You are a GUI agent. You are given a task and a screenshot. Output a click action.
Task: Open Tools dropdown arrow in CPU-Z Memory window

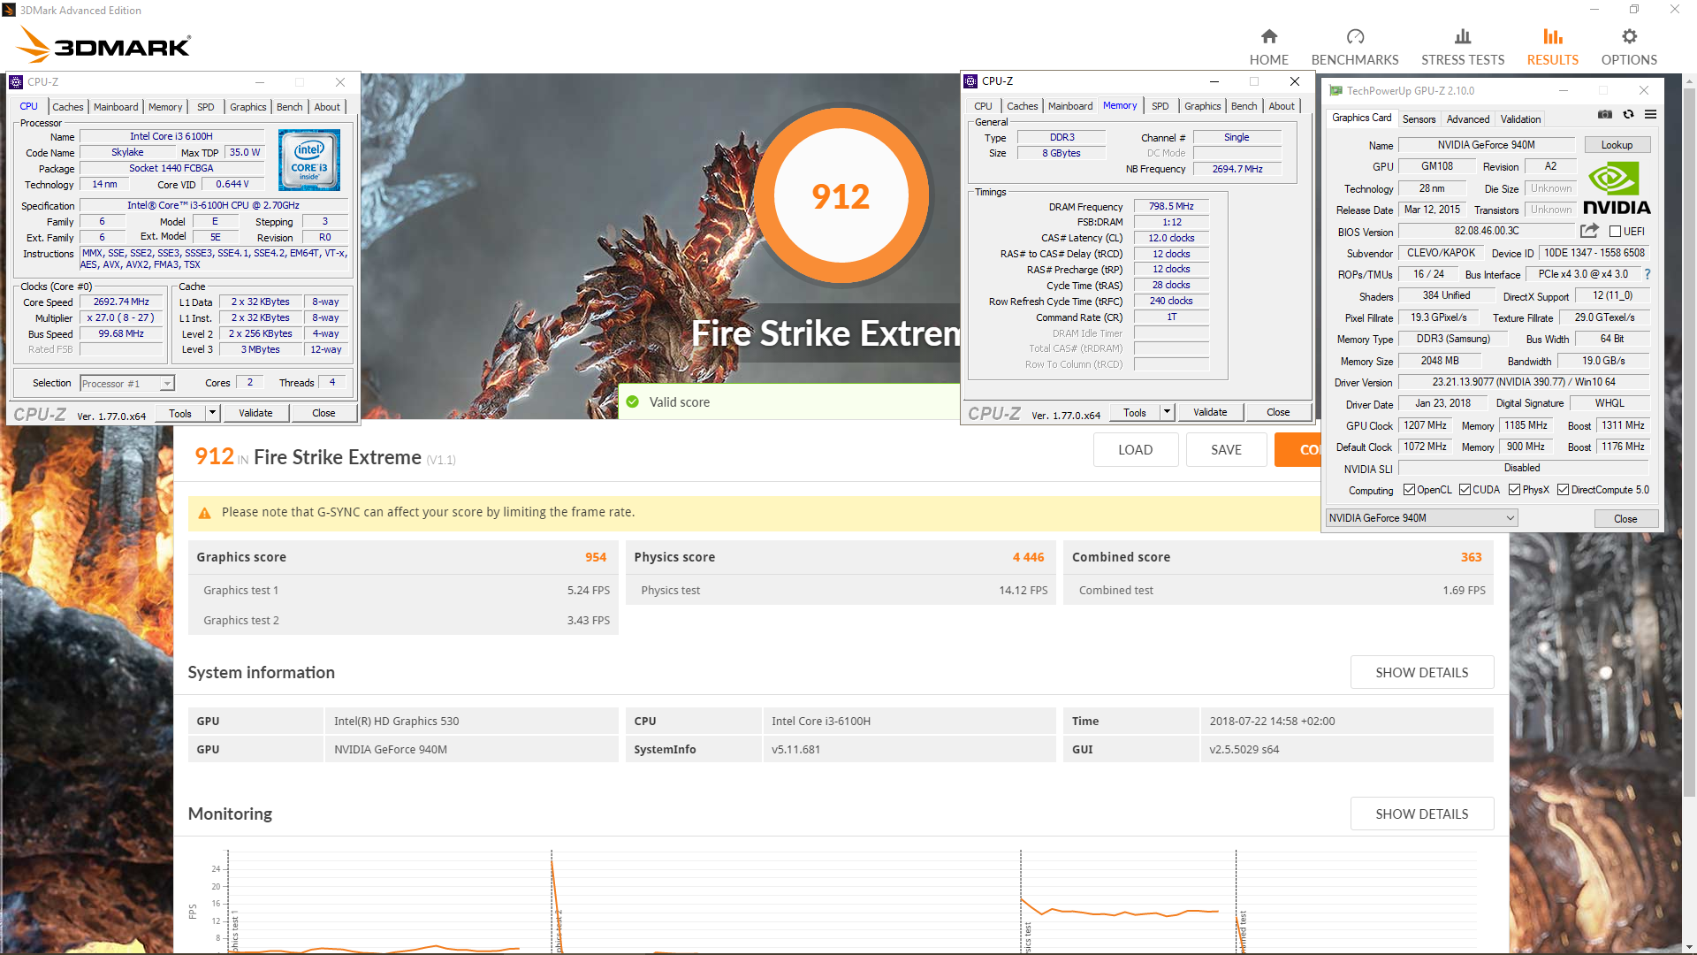pyautogui.click(x=1167, y=412)
